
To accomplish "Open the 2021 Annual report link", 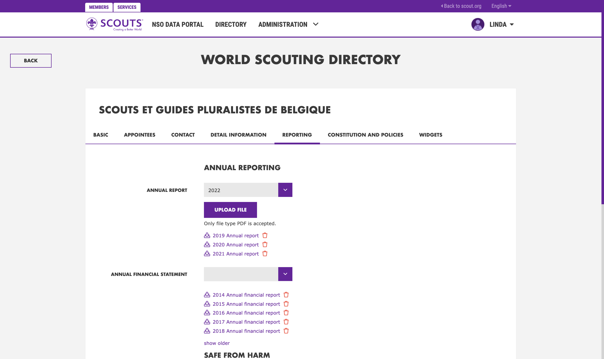I will 236,254.
